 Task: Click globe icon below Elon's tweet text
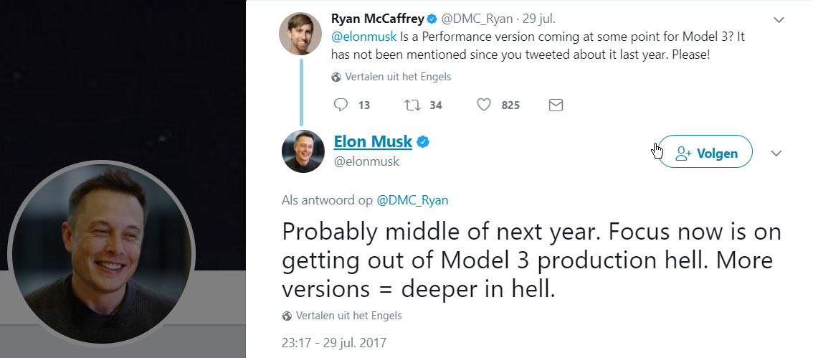287,316
